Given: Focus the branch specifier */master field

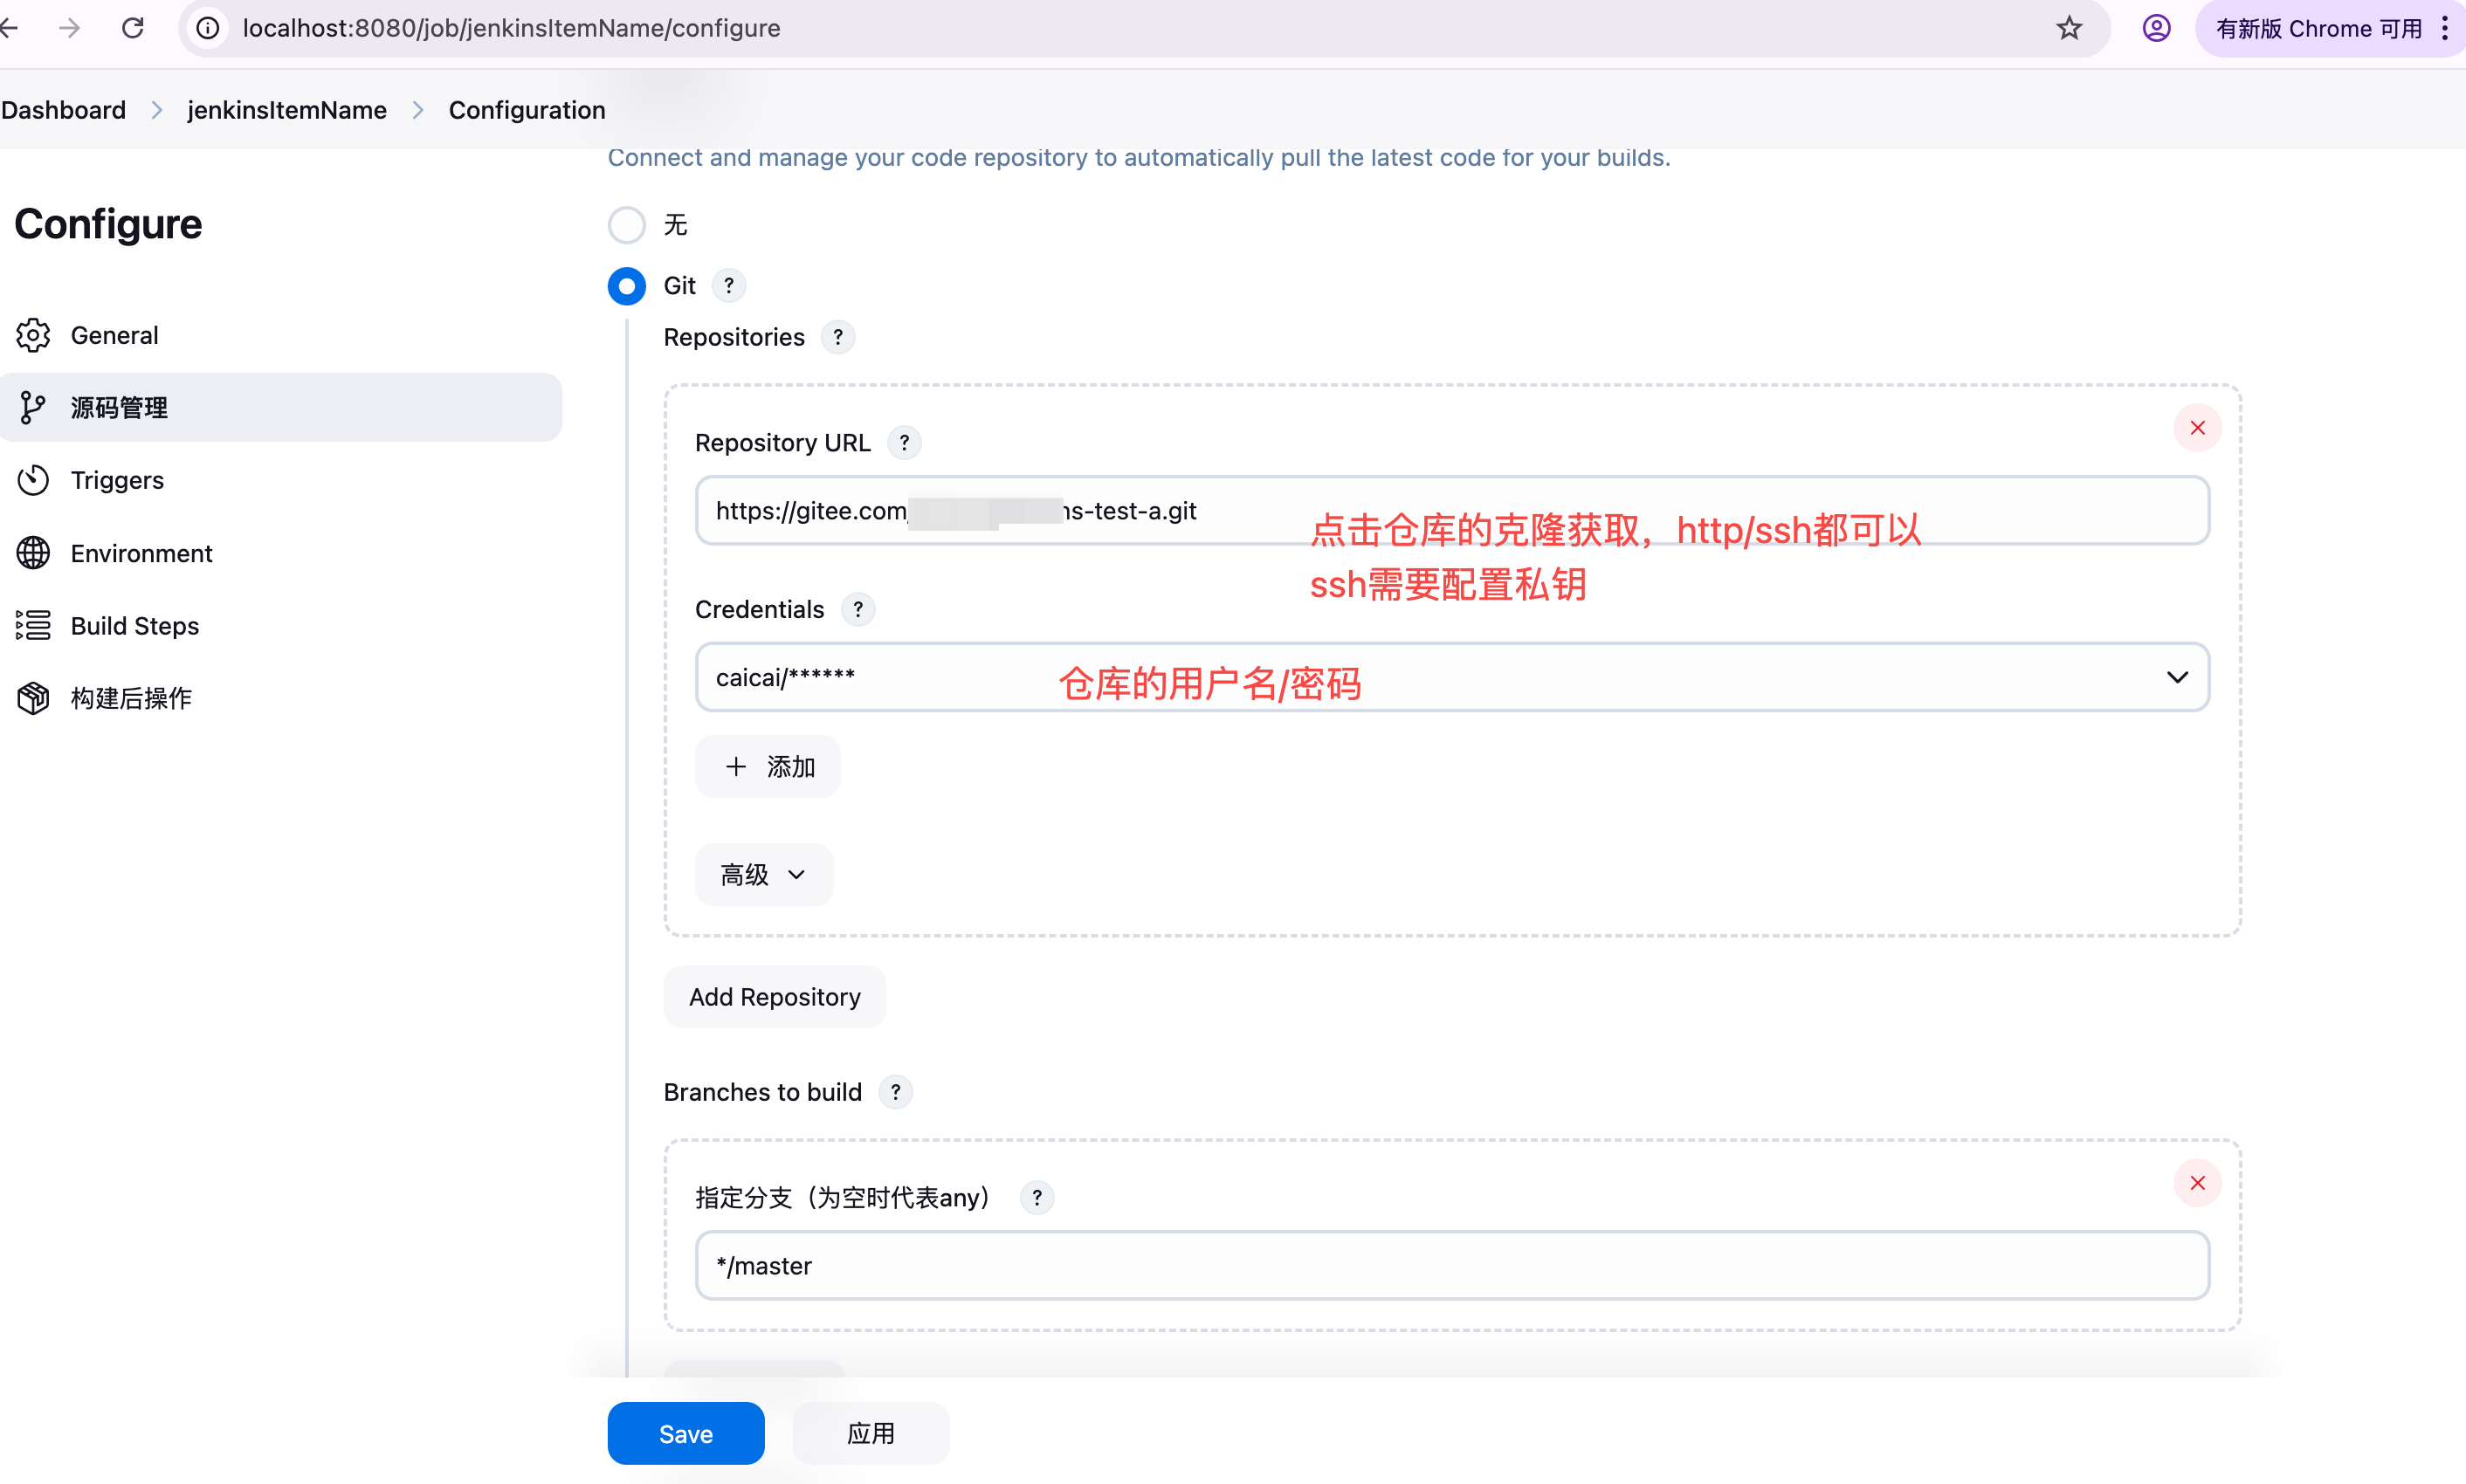Looking at the screenshot, I should [x=1452, y=1265].
